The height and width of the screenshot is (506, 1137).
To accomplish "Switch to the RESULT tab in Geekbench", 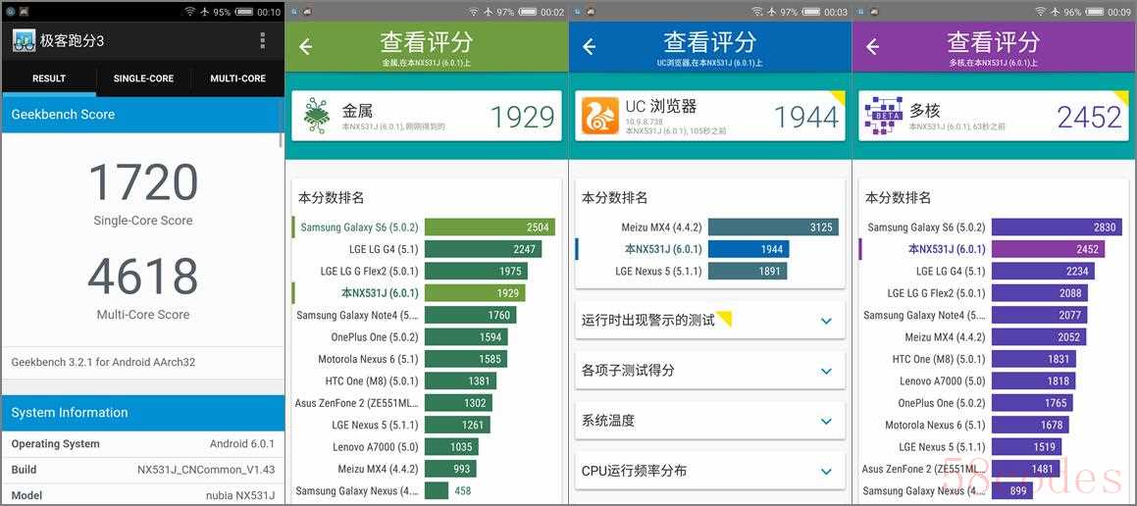I will [x=49, y=78].
